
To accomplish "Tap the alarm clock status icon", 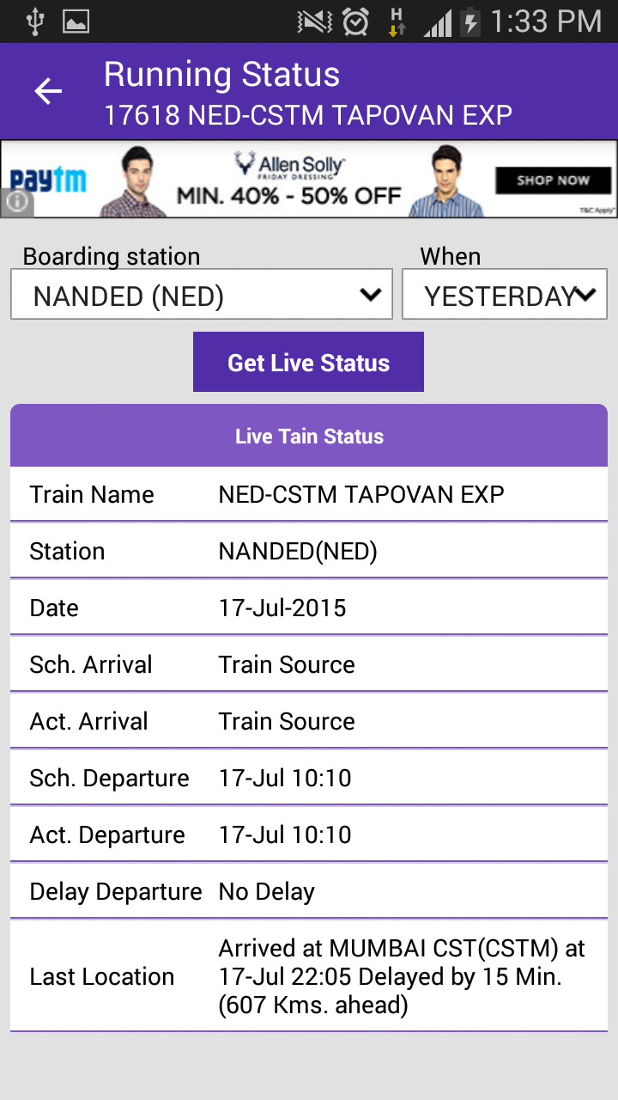I will pyautogui.click(x=355, y=21).
